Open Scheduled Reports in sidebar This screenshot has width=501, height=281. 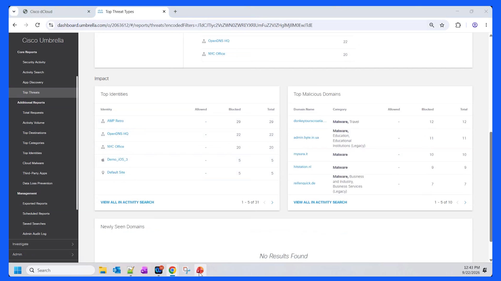coord(36,214)
